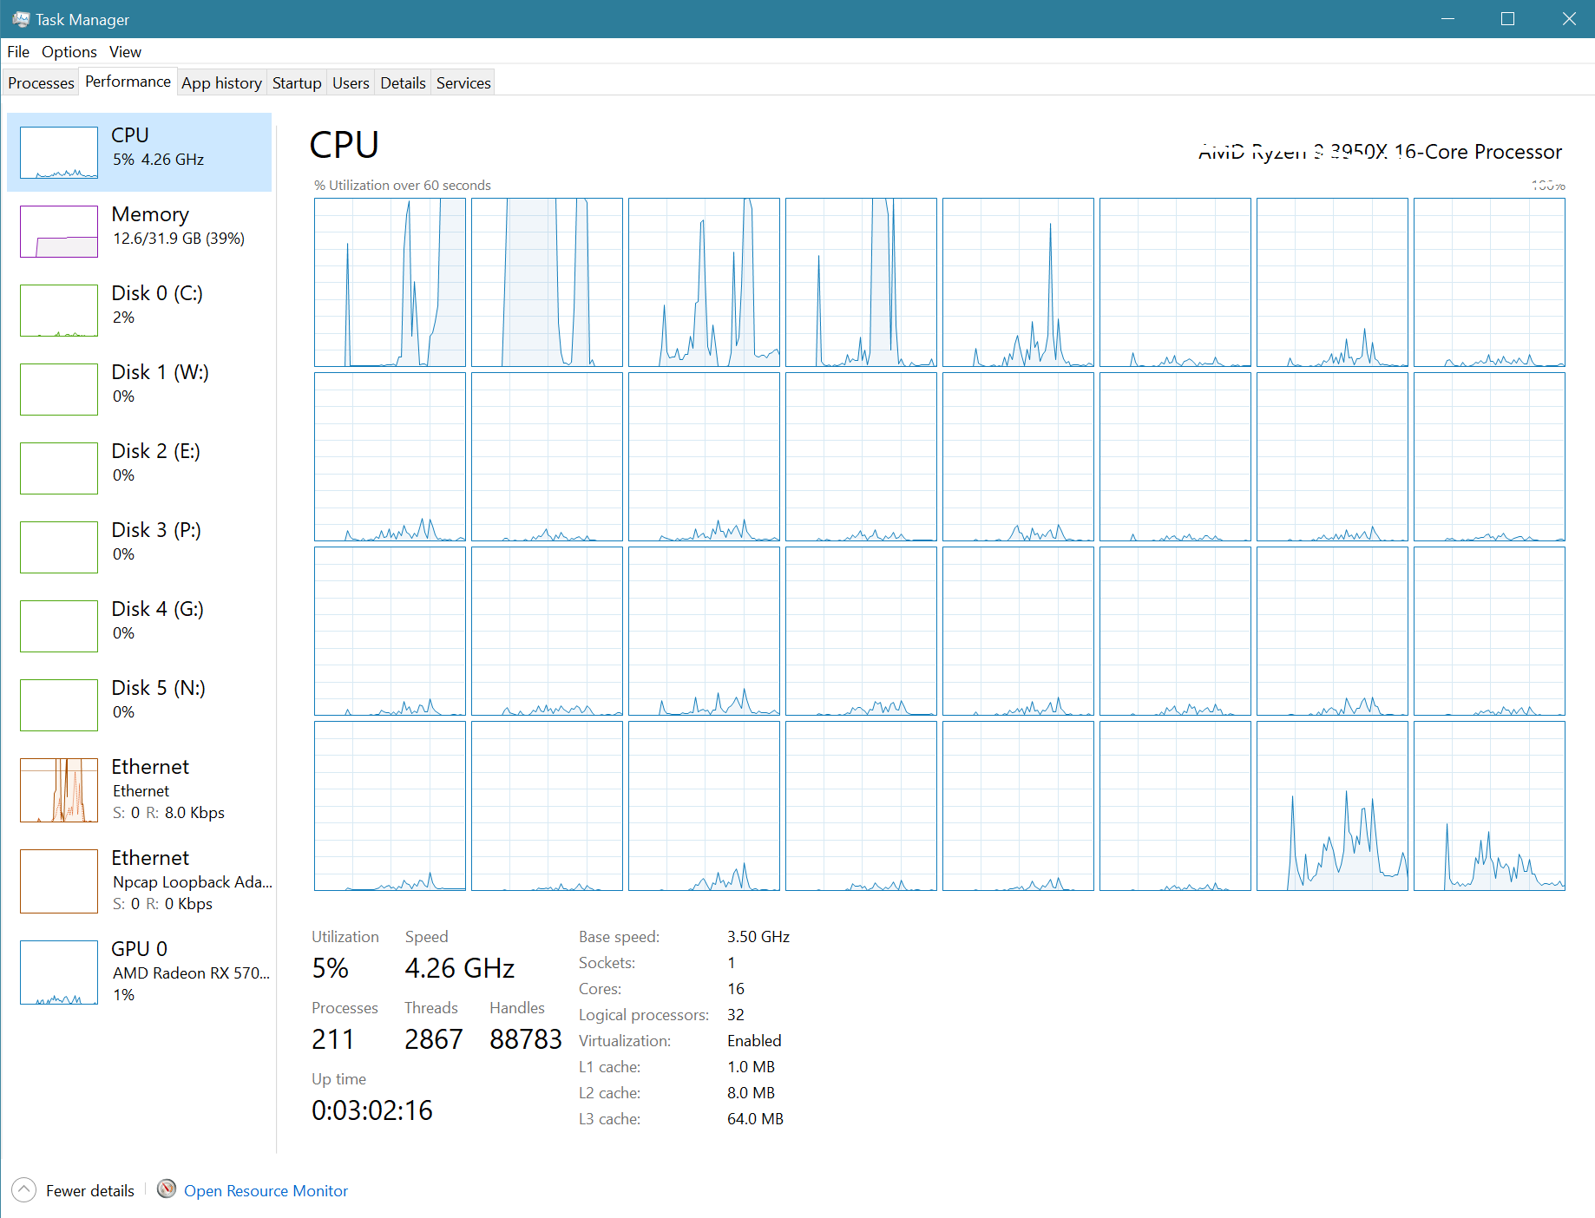The image size is (1595, 1218).
Task: Open the File menu
Action: tap(18, 52)
